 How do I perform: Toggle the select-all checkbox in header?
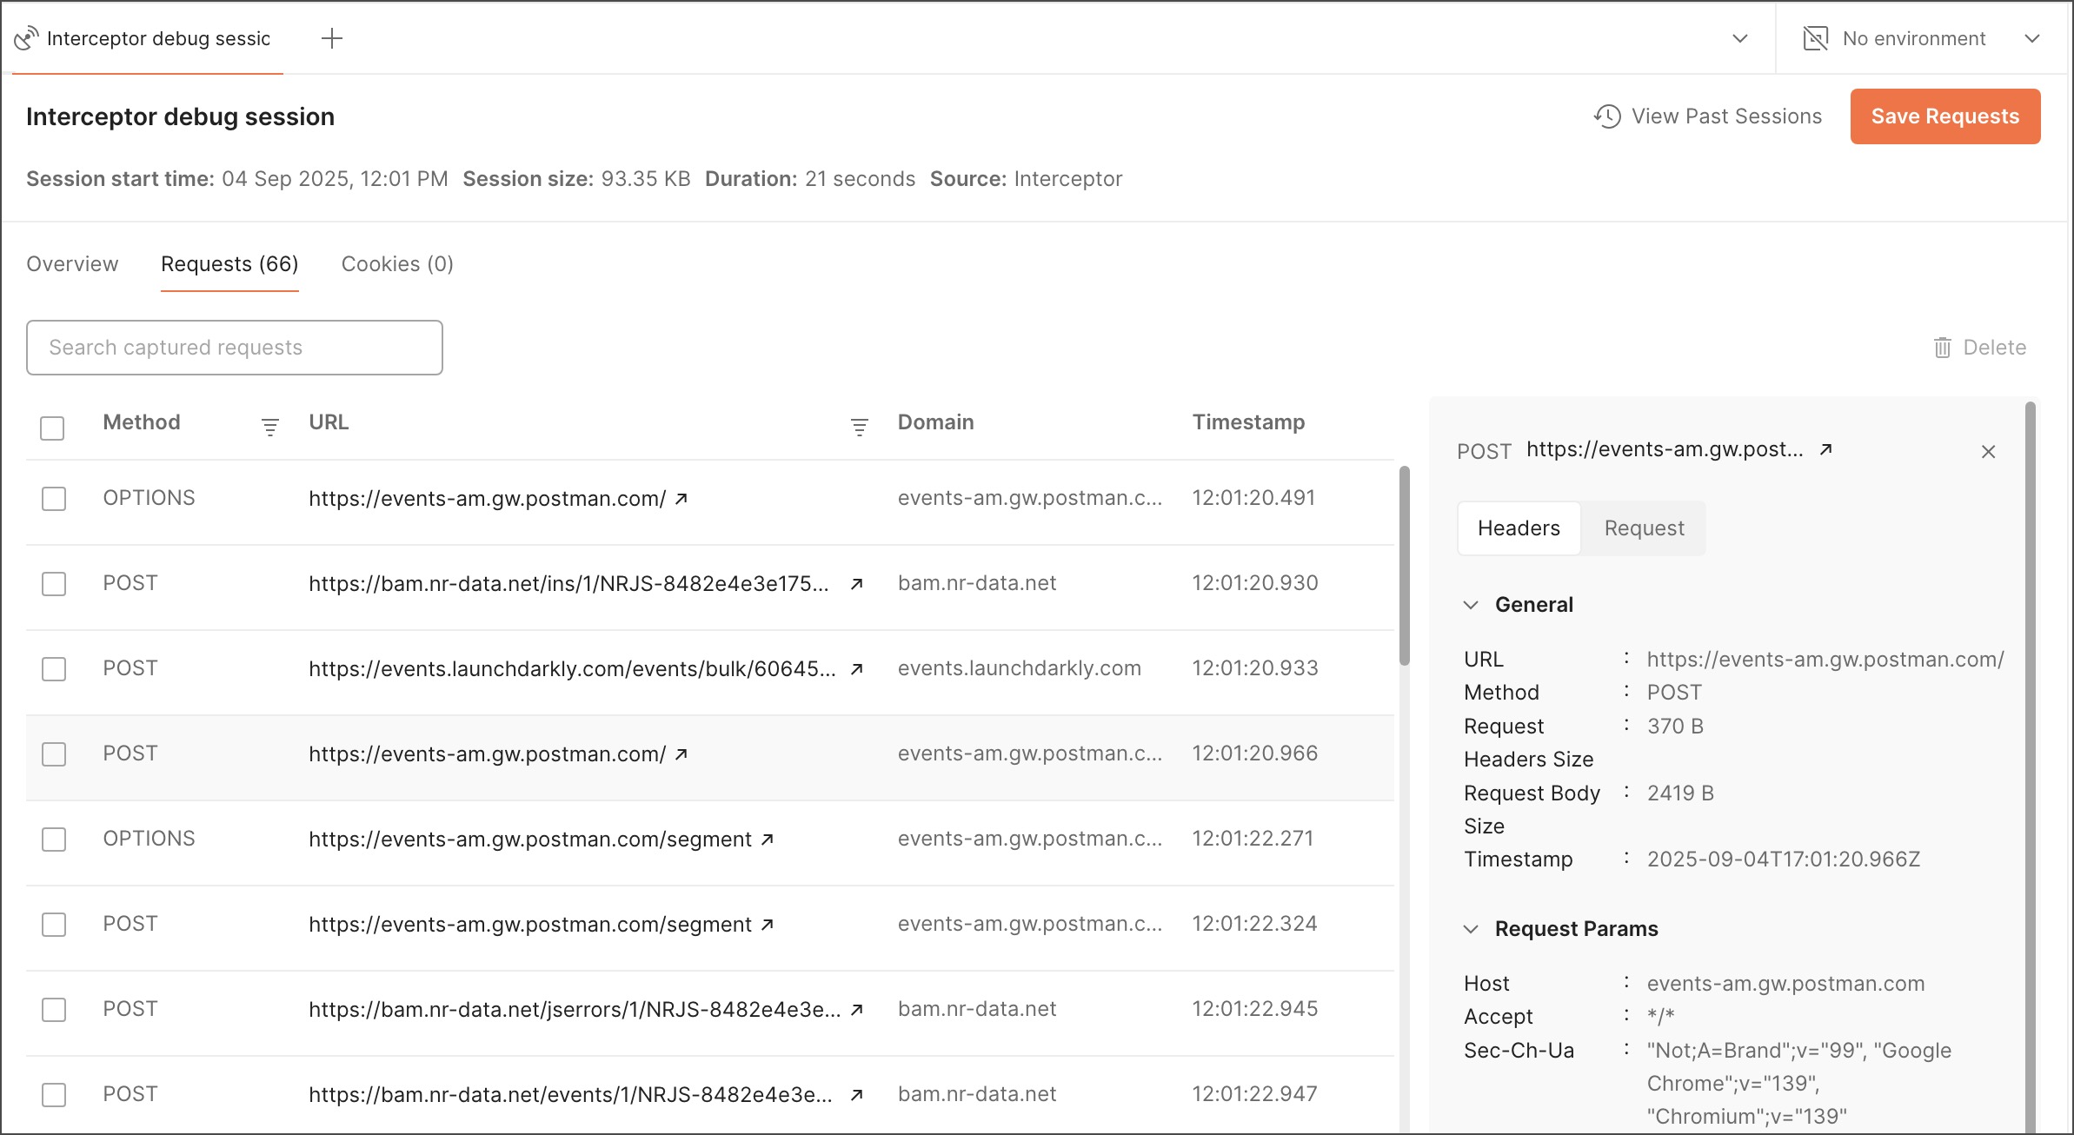52,428
